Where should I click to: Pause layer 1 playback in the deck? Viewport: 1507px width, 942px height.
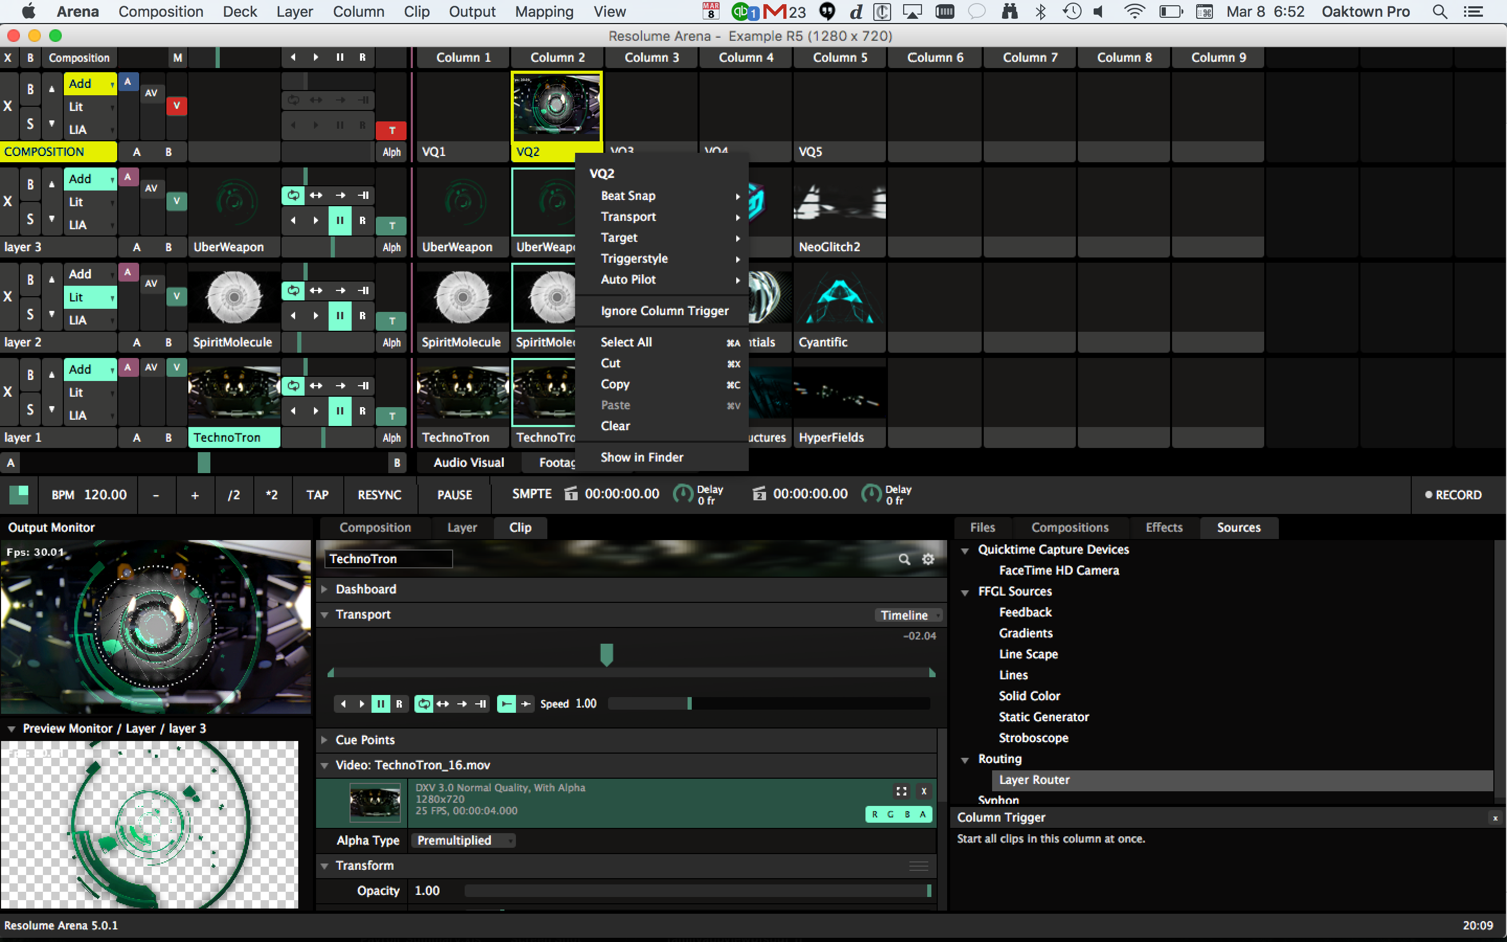[340, 411]
